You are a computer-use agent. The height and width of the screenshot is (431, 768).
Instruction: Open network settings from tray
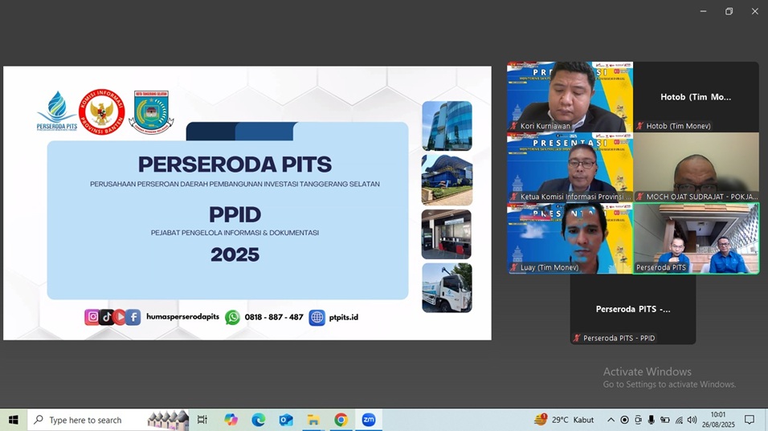point(679,420)
